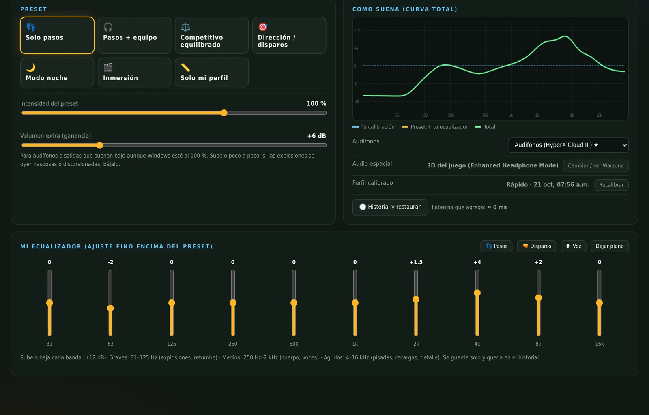Click Dejar plano to flatten the equalizer
Screen dimensions: 649x415
[610, 246]
